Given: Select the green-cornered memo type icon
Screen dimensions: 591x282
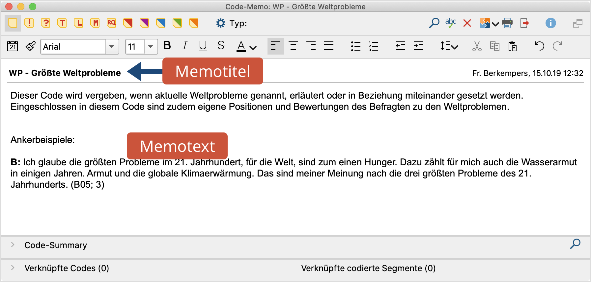Looking at the screenshot, I should click(x=177, y=23).
